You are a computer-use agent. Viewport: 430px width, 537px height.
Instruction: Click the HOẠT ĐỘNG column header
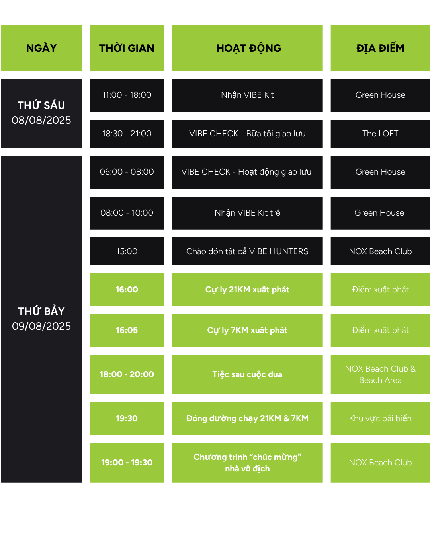(x=247, y=48)
